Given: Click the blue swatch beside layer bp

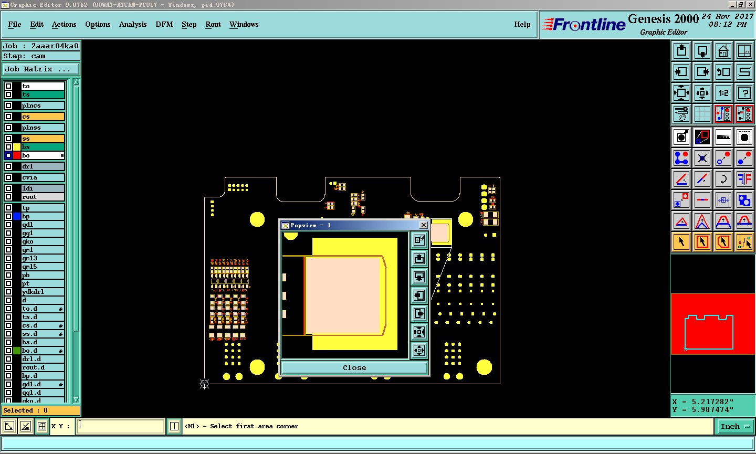Looking at the screenshot, I should (x=17, y=216).
